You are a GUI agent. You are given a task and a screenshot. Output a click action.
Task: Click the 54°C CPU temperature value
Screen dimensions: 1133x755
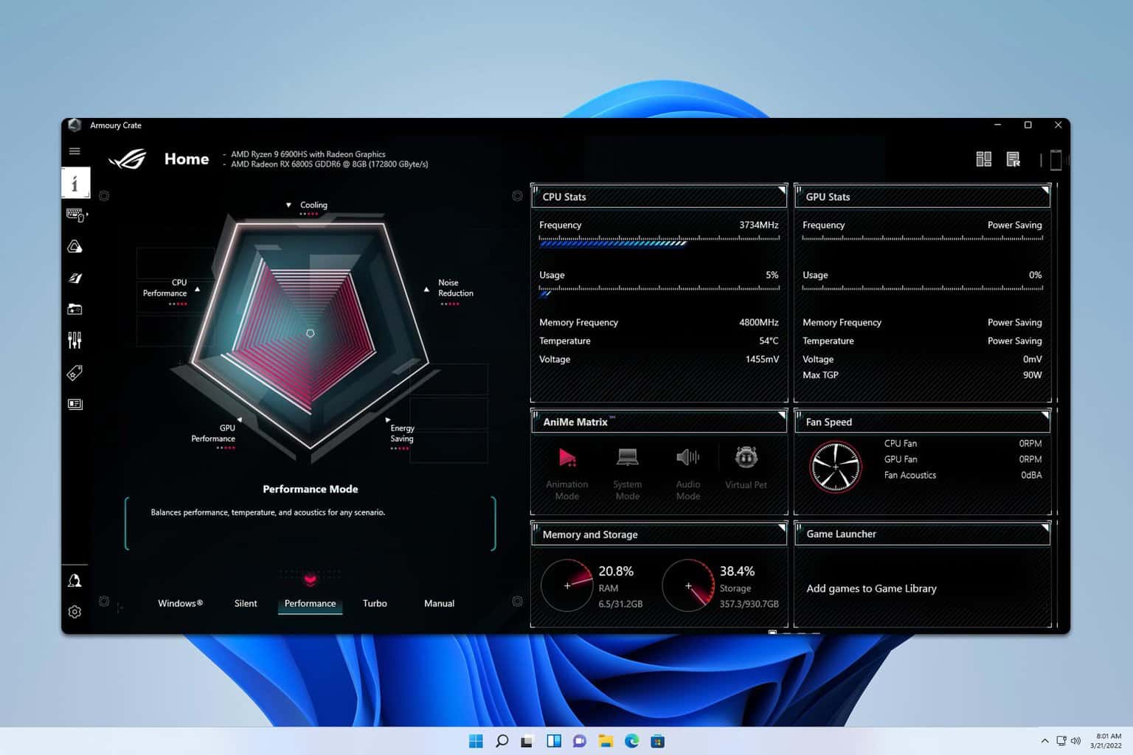pyautogui.click(x=769, y=341)
